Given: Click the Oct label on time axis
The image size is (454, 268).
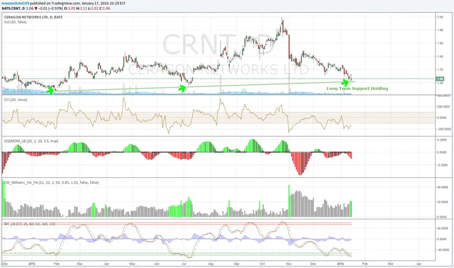Looking at the screenshot, I should (x=262, y=264).
